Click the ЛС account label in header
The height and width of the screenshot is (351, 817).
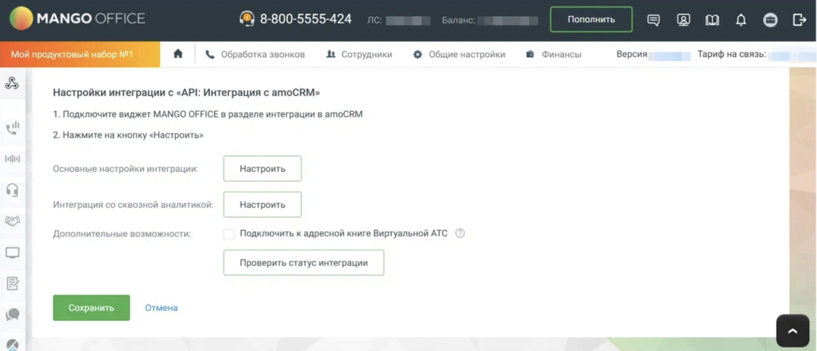click(374, 20)
